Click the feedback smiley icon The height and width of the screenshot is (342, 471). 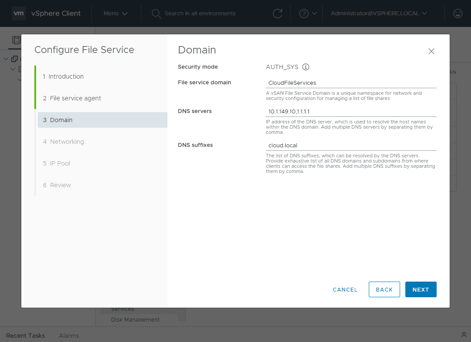point(458,13)
